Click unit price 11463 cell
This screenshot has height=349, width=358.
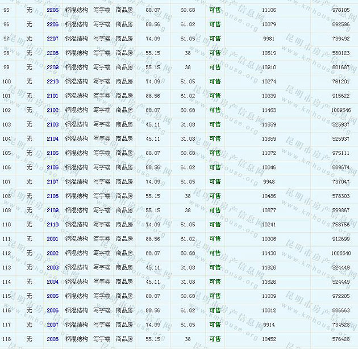point(269,110)
